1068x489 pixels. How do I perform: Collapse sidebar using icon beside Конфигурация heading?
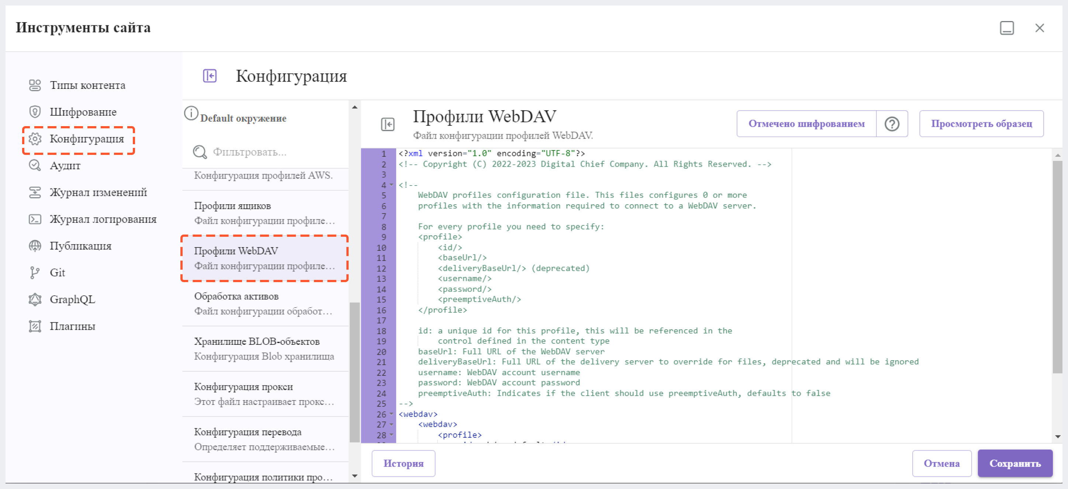(x=210, y=76)
